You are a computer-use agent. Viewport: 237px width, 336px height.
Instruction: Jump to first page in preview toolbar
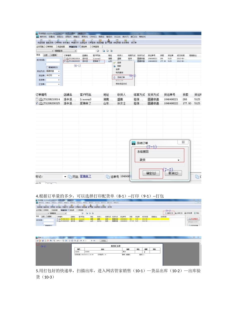pos(81,240)
